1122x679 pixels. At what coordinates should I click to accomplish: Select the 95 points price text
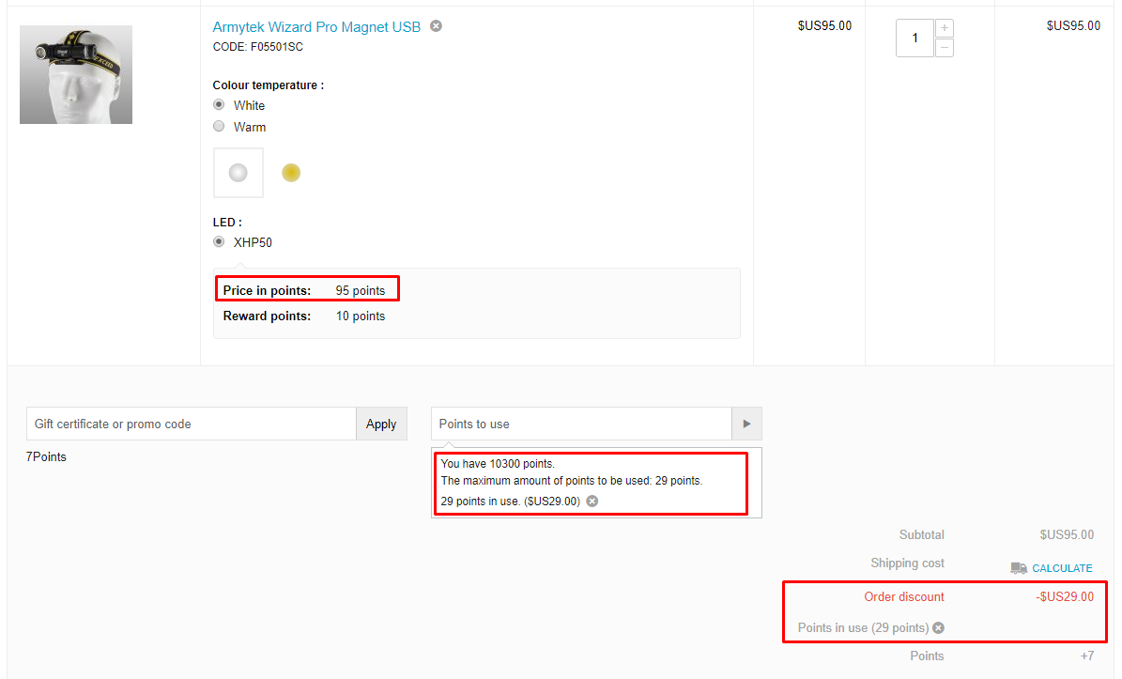pos(360,290)
